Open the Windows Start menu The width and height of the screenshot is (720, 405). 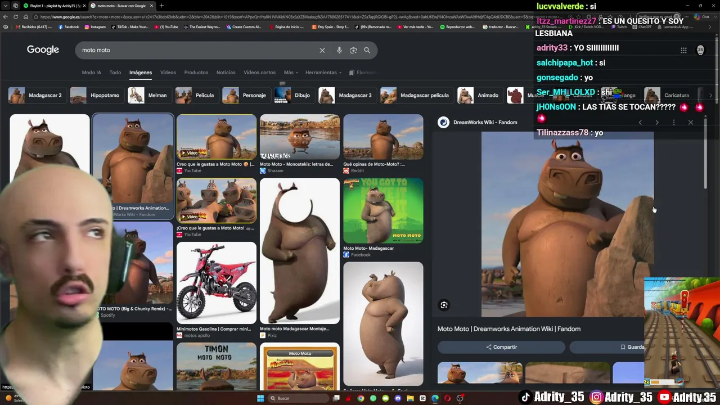260,398
